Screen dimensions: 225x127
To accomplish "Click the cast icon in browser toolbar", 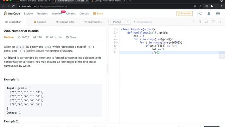I will click(206, 6).
